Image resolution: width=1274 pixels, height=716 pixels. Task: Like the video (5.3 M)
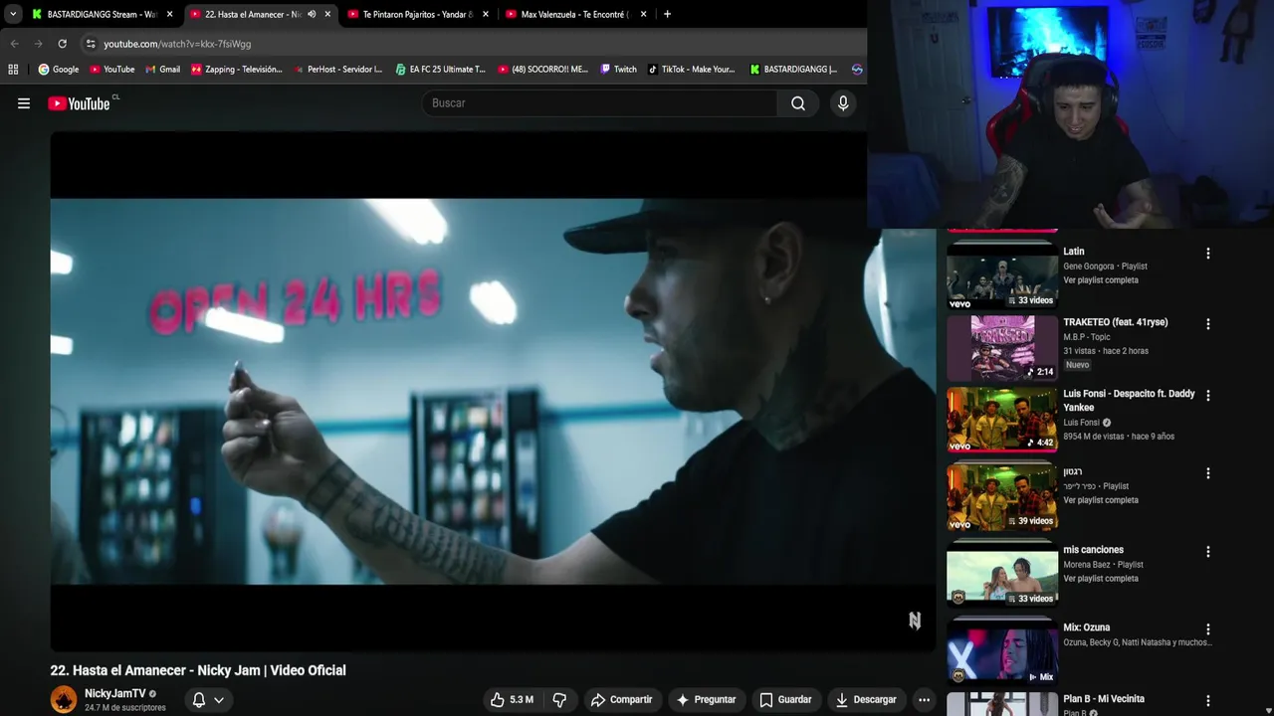click(512, 700)
